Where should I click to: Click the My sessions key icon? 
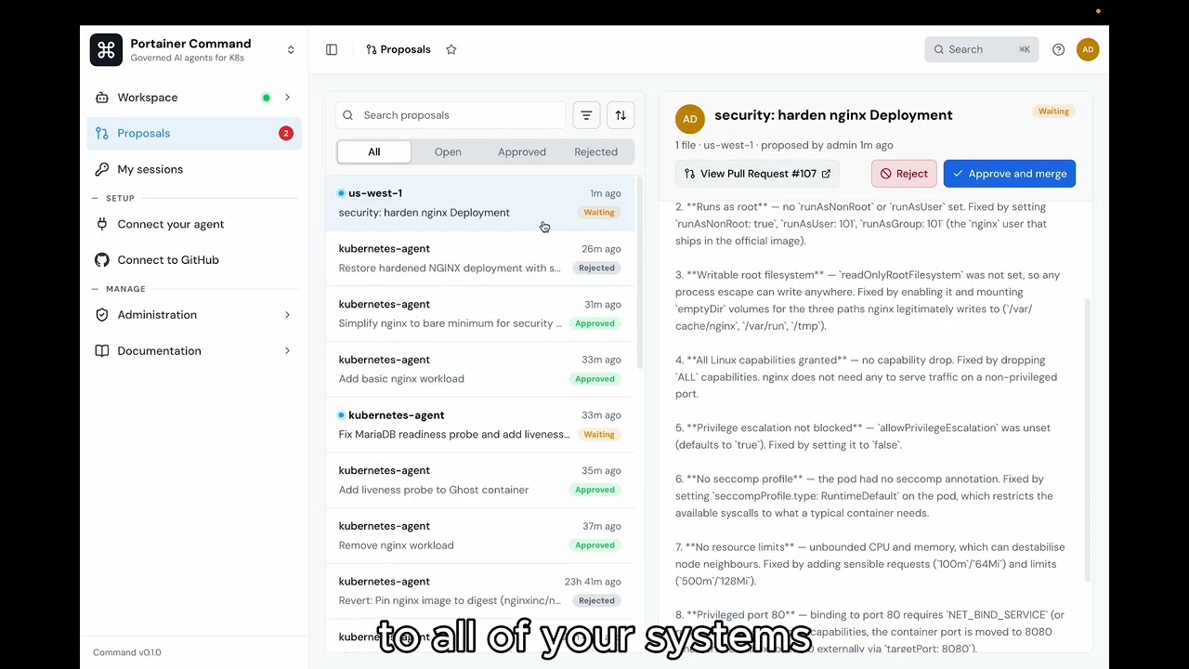point(102,170)
